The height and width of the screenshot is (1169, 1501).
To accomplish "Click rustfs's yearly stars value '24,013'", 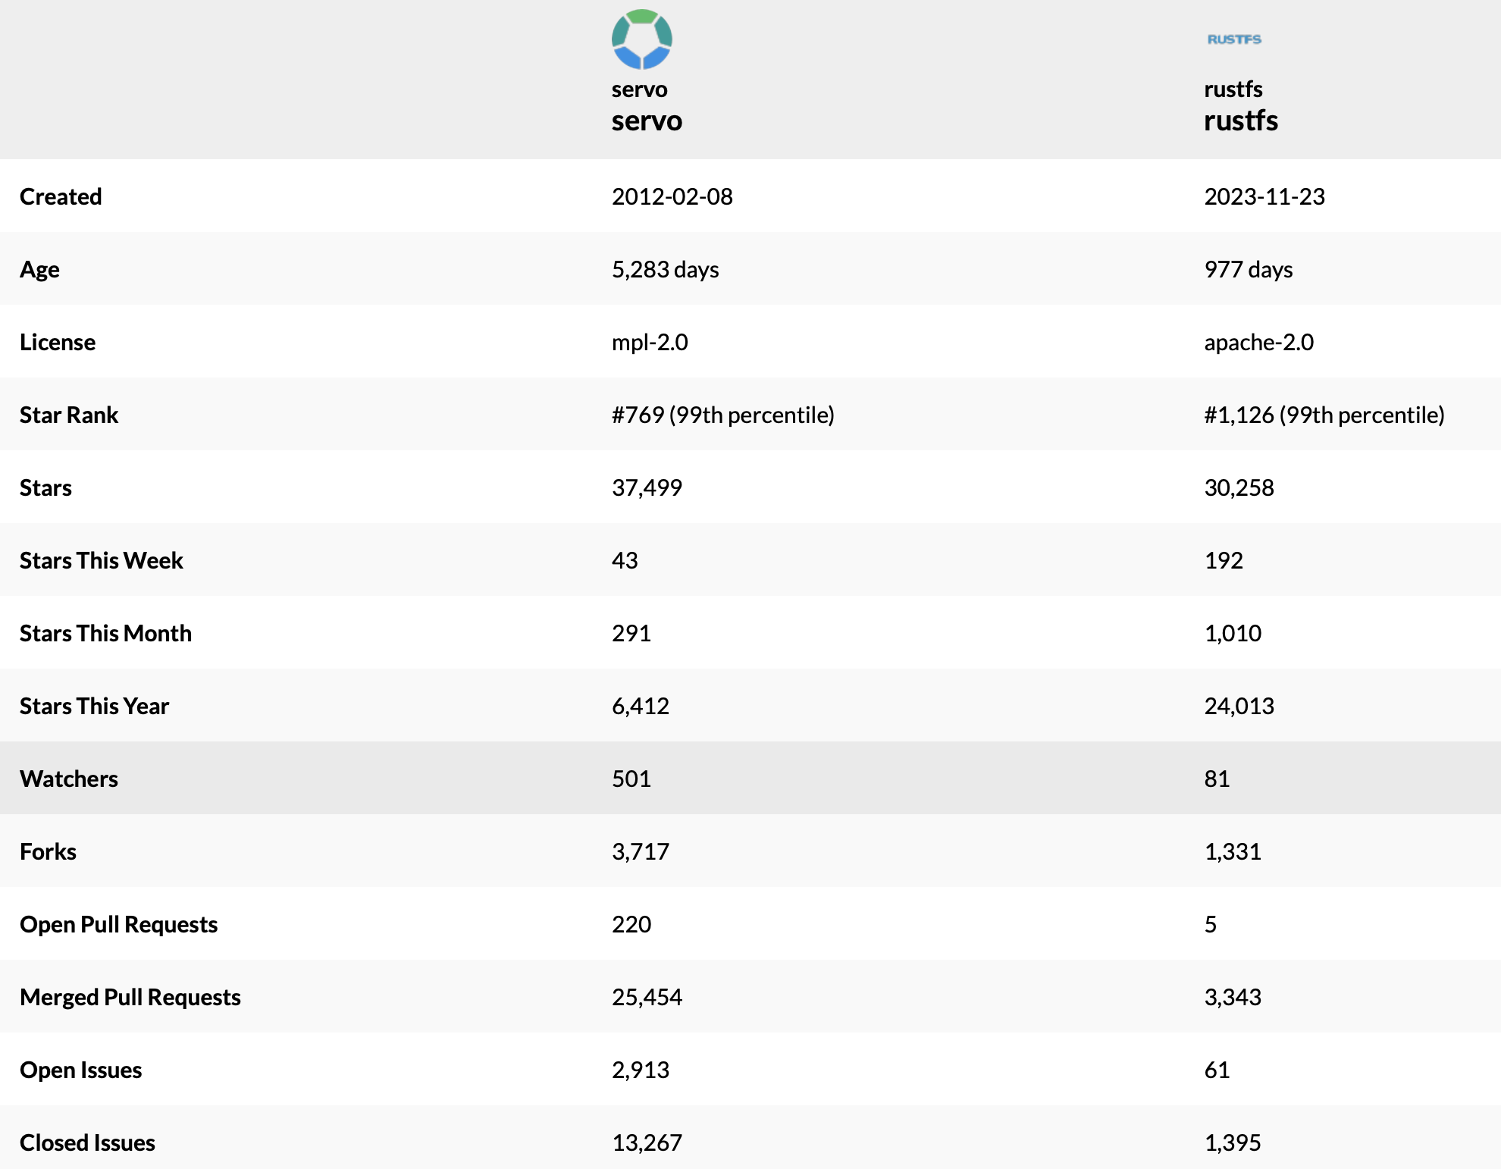I will [1239, 706].
